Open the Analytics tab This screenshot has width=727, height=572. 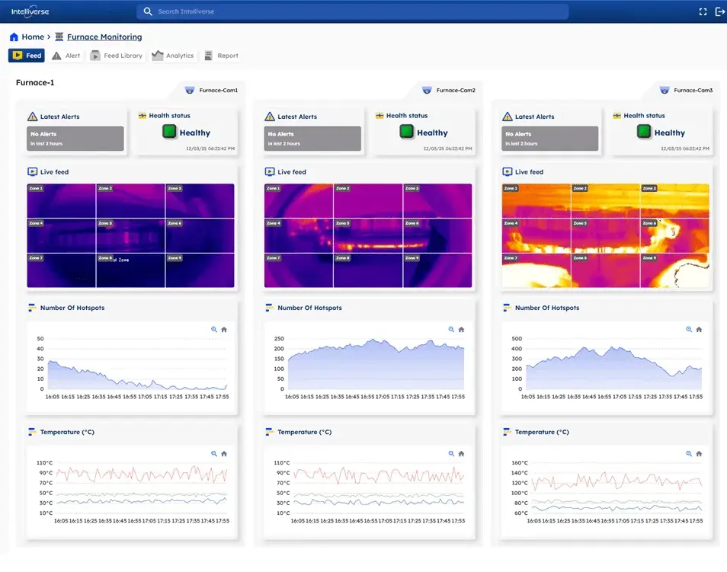(x=173, y=56)
